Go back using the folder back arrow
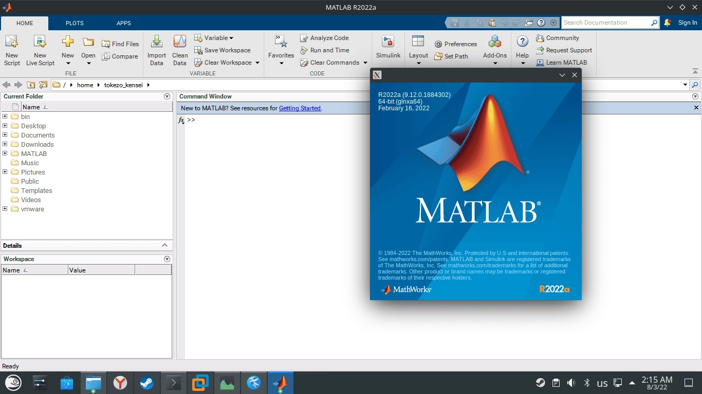The image size is (702, 394). click(6, 85)
